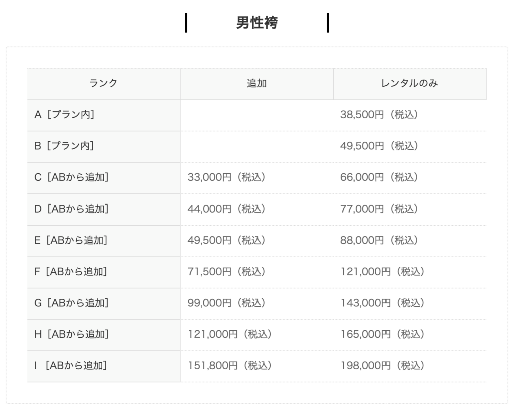
Task: Click the 男性袴 section heading
Action: 256,23
